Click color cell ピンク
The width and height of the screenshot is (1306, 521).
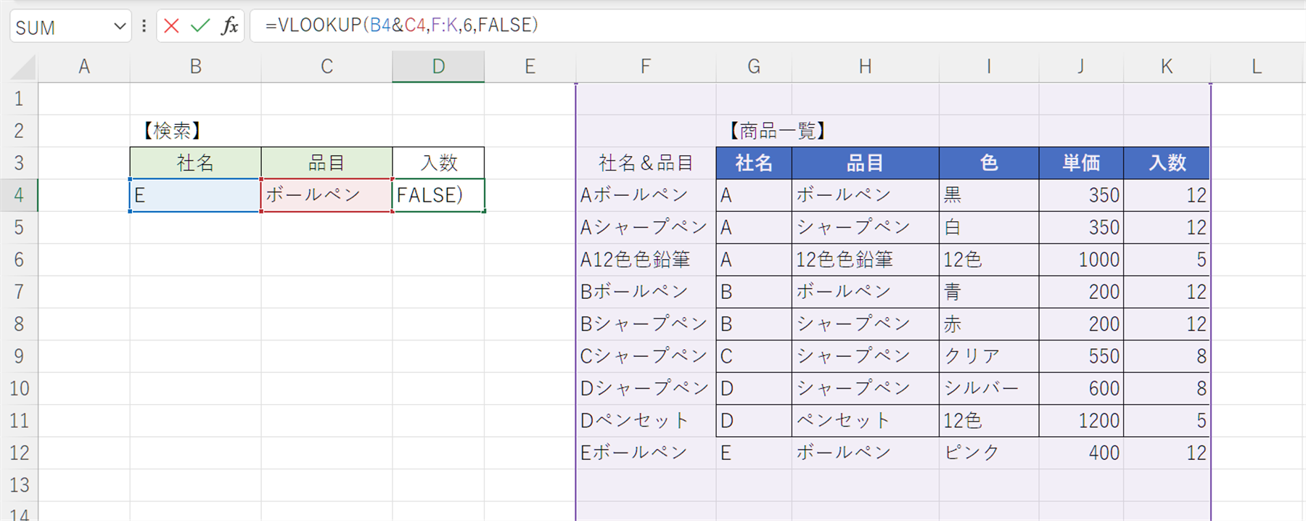pyautogui.click(x=989, y=453)
